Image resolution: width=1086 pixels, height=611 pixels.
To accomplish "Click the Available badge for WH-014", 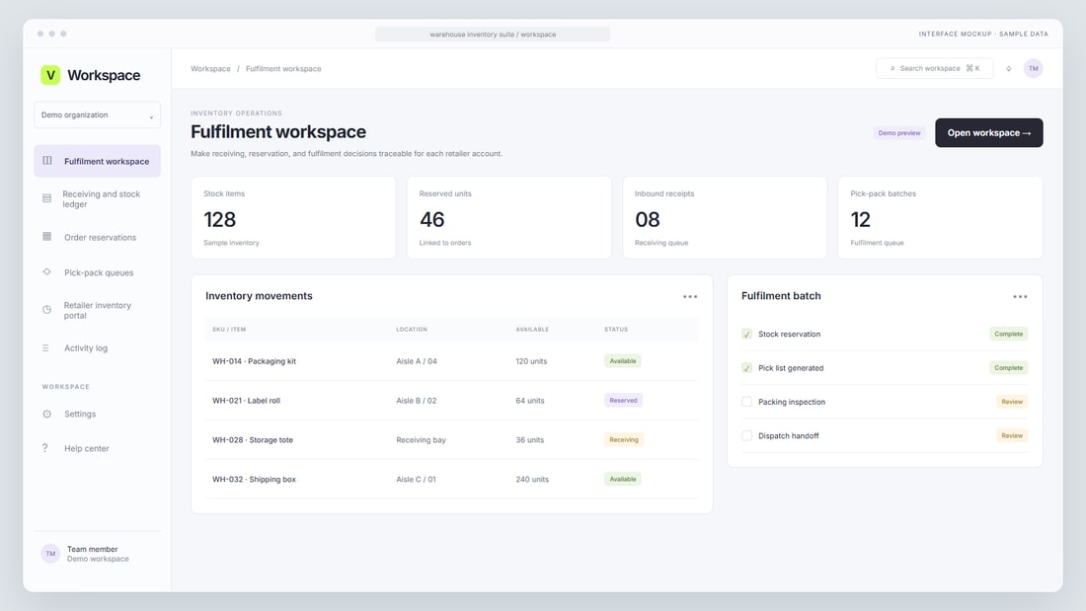I will (623, 361).
